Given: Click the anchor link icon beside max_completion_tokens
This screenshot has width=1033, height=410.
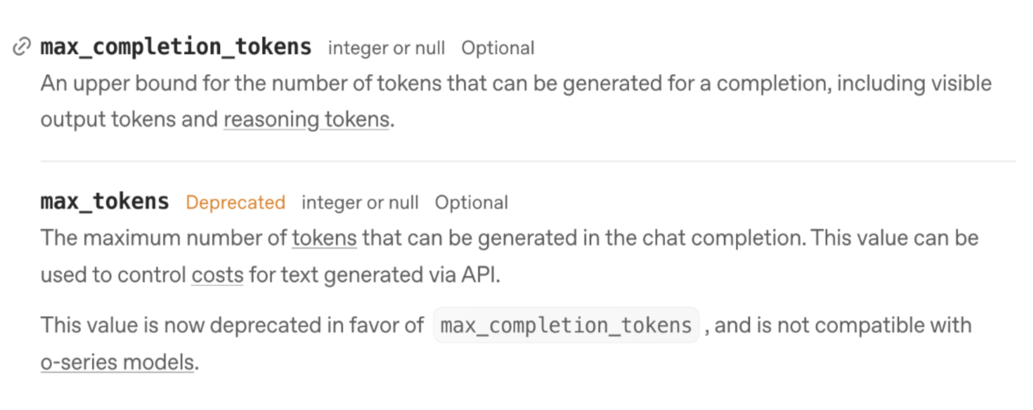Looking at the screenshot, I should [x=22, y=46].
